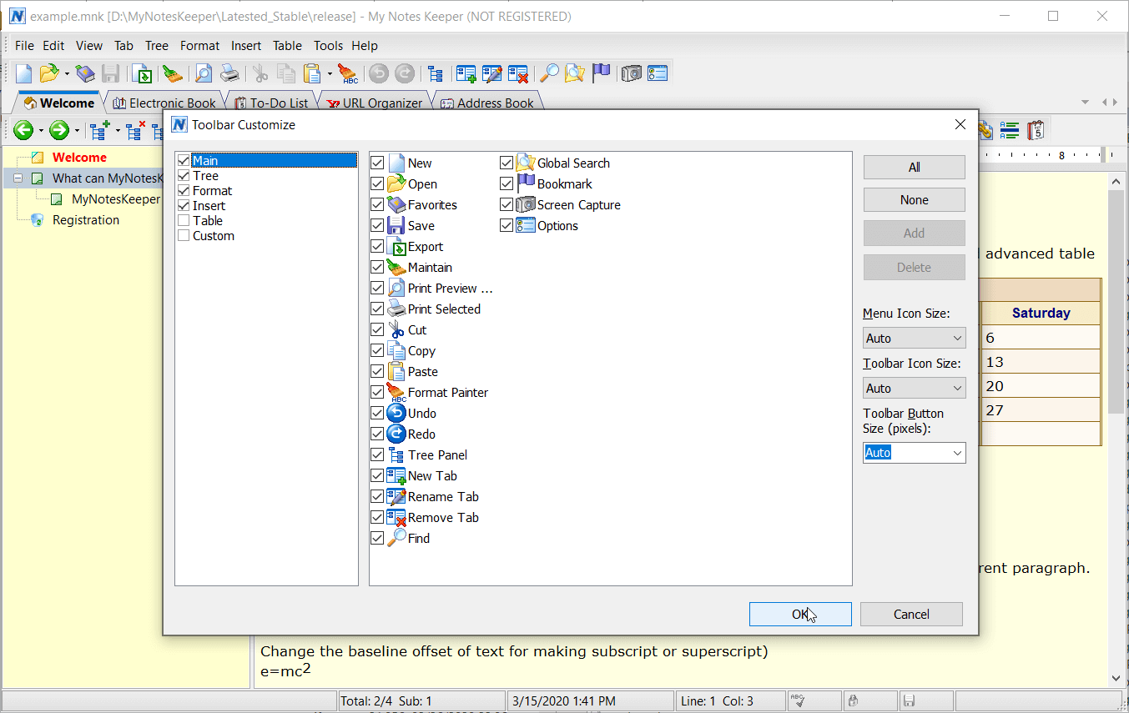Select the Welcome note in the tree

(79, 157)
